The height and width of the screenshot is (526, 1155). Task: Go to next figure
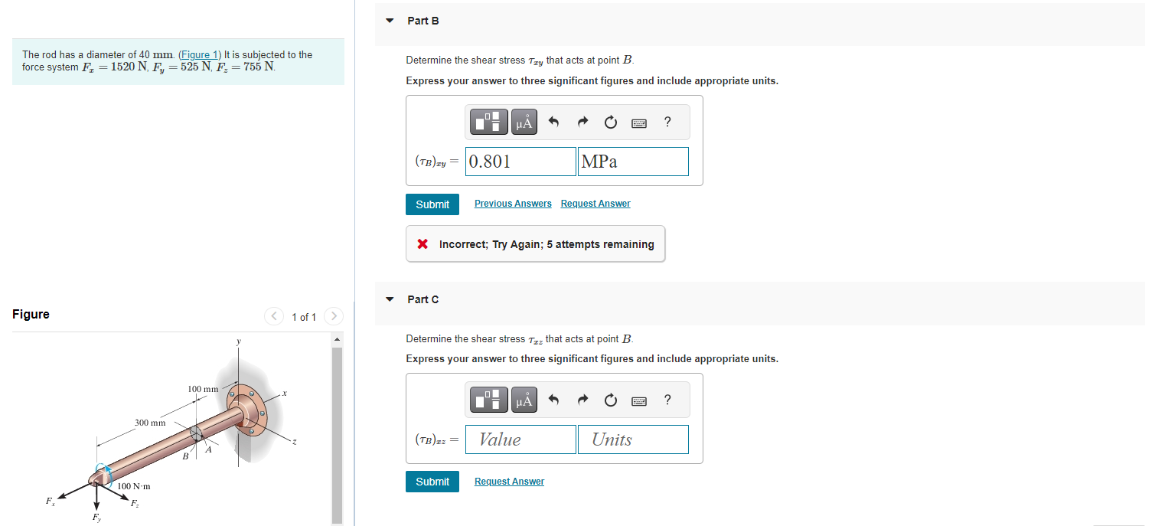coord(333,316)
